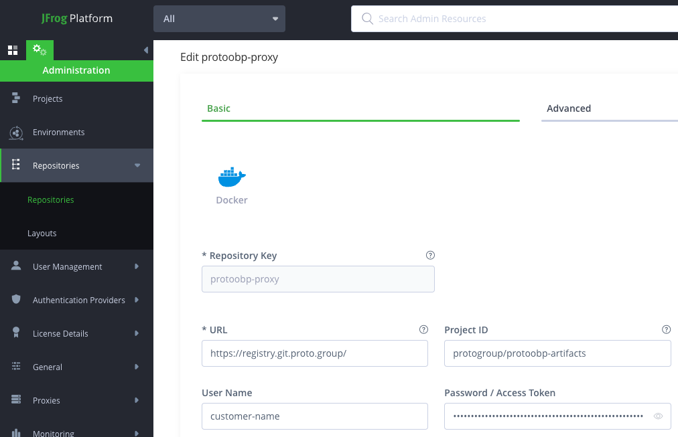Click into the URL input field
This screenshot has height=437, width=678.
(x=315, y=353)
